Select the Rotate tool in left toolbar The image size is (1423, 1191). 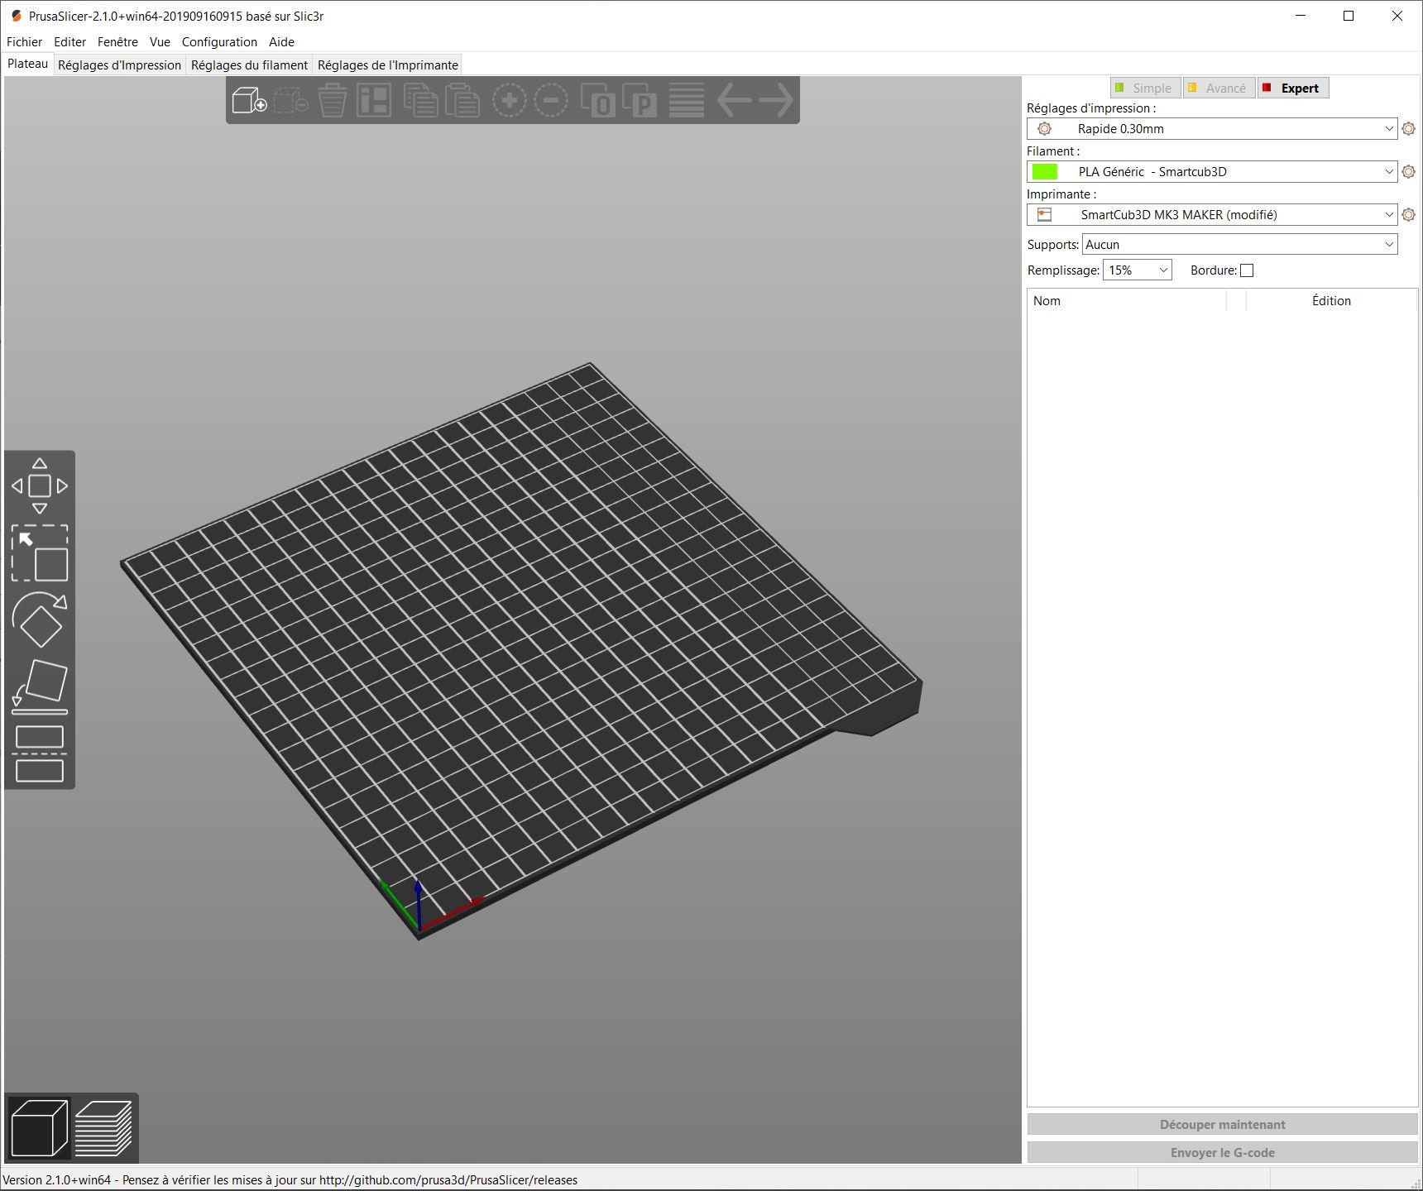39,620
